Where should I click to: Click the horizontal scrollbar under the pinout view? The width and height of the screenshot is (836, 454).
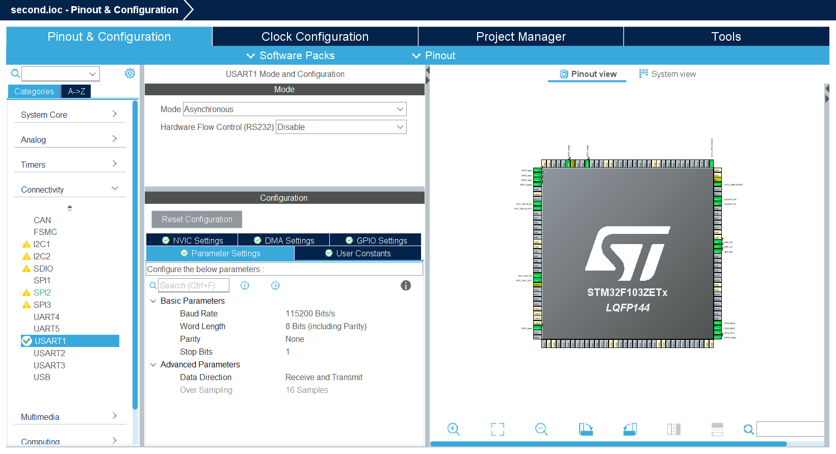[x=608, y=444]
